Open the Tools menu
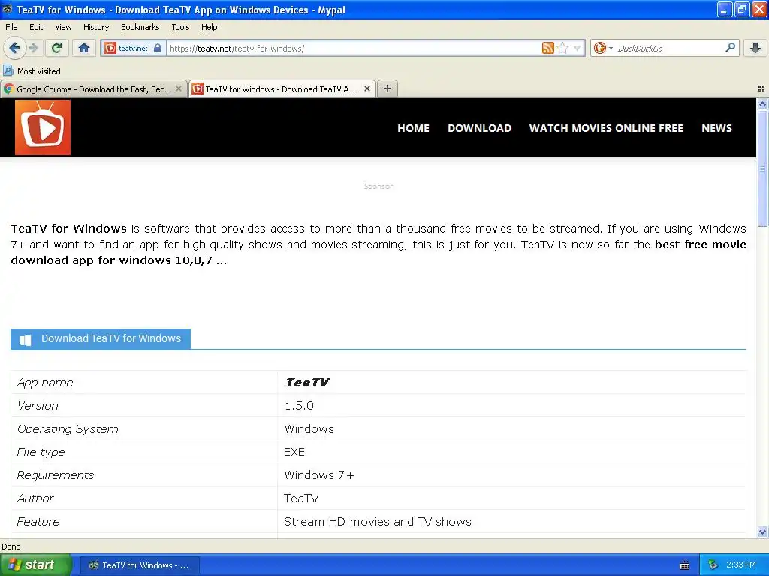The image size is (769, 576). tap(180, 27)
